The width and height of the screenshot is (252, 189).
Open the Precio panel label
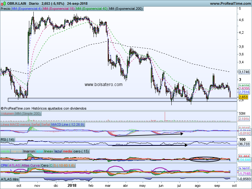click(5, 9)
